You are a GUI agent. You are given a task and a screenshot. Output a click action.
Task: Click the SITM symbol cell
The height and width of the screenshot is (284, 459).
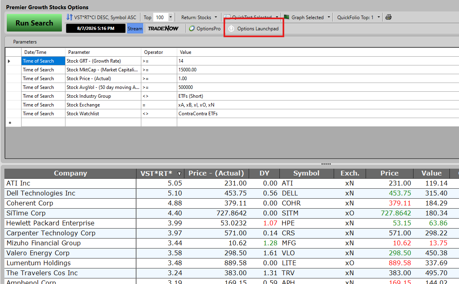pos(307,213)
